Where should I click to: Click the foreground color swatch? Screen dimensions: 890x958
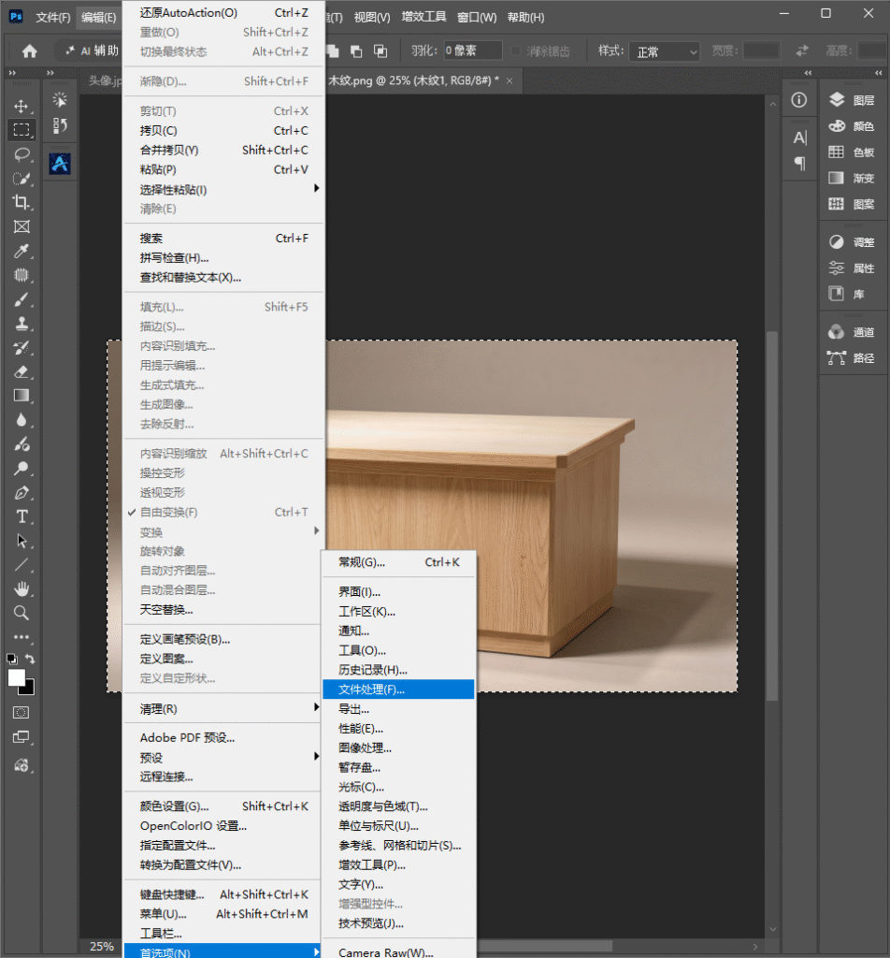tap(17, 677)
